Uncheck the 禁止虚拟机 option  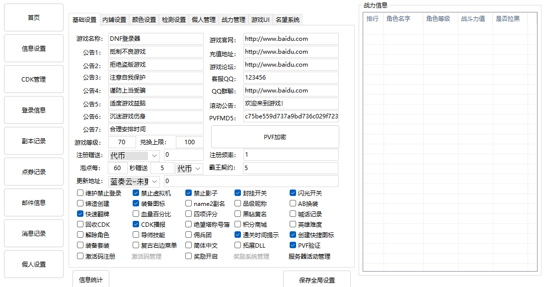pyautogui.click(x=136, y=193)
